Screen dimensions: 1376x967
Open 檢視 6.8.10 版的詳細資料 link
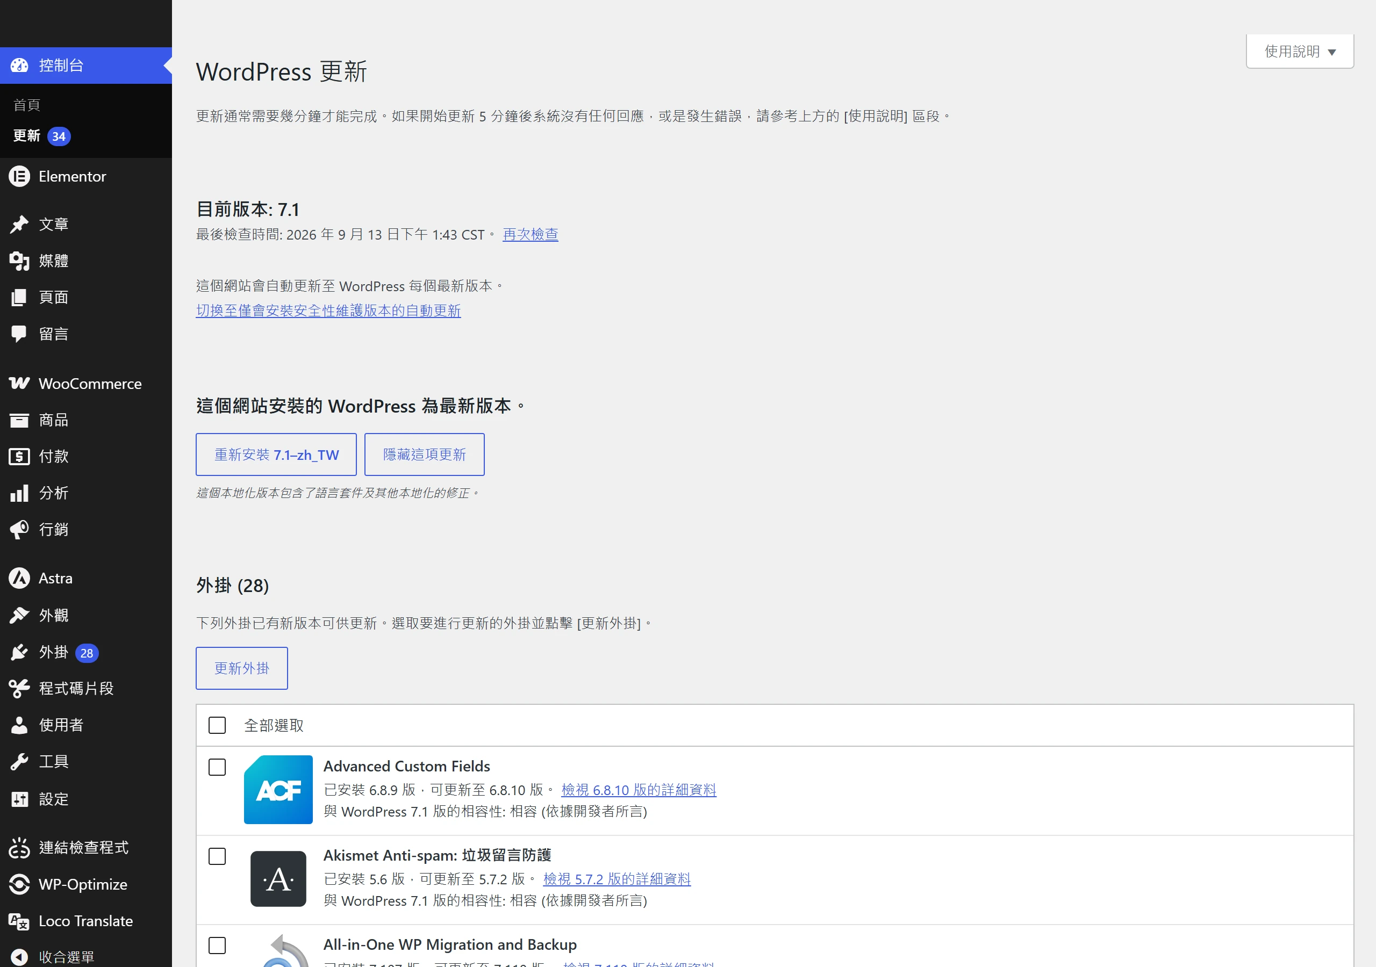(639, 790)
